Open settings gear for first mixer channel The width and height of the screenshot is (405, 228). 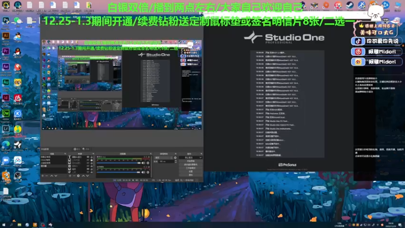(x=148, y=163)
